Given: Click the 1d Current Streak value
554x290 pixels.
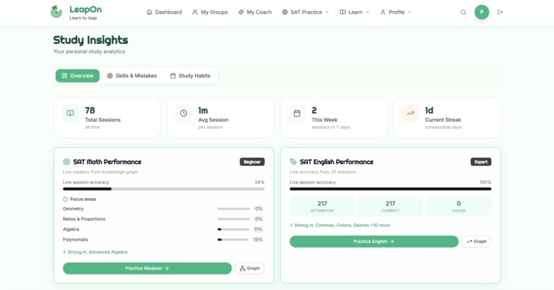Looking at the screenshot, I should pyautogui.click(x=429, y=110).
